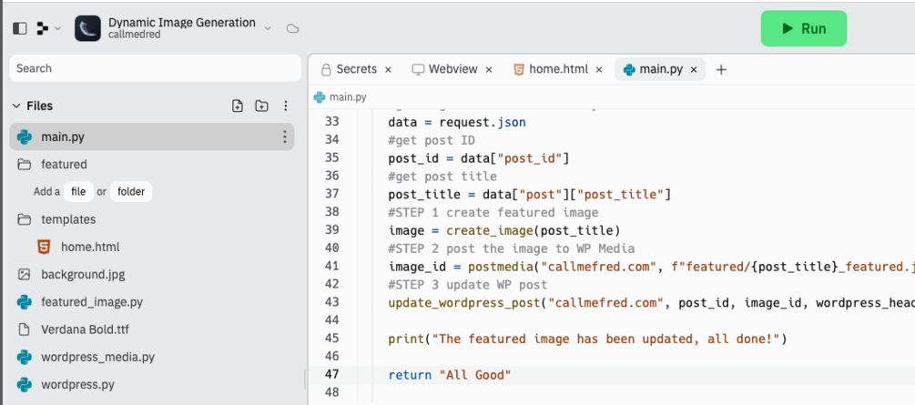Open the Files panel three-dot menu
Screen dimensions: 915x405
tap(286, 106)
